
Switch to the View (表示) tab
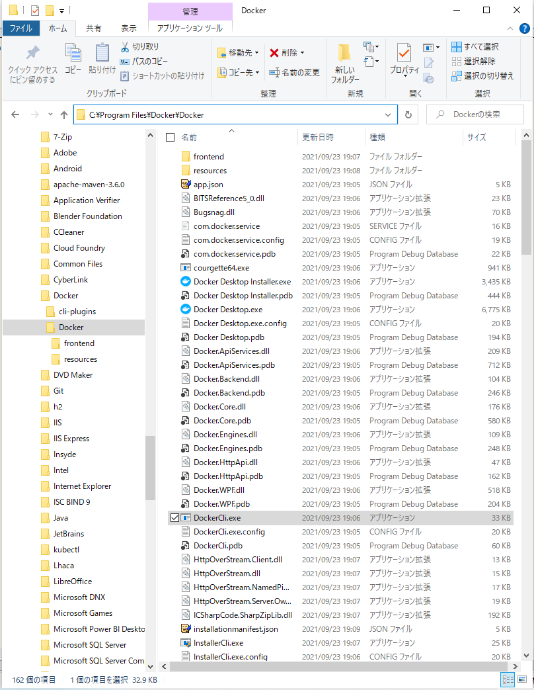click(128, 28)
